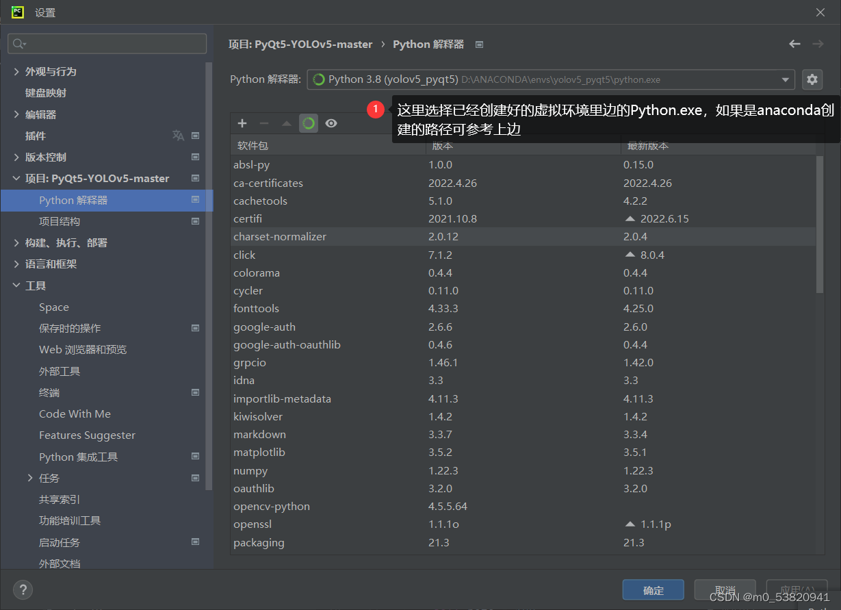Expand the 外观与行为 section
This screenshot has height=610, width=841.
(x=16, y=71)
